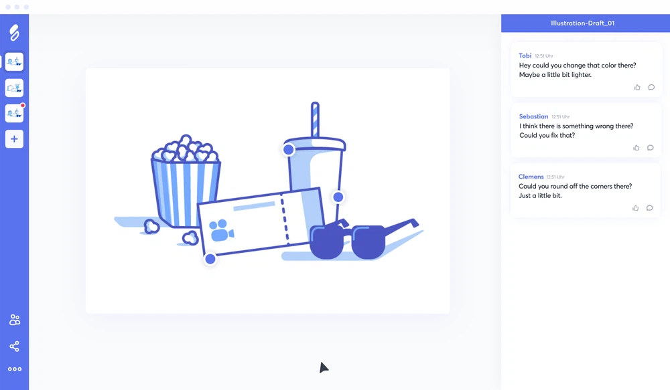
Task: Click text 'Hey could you change that color there?'
Action: point(578,66)
